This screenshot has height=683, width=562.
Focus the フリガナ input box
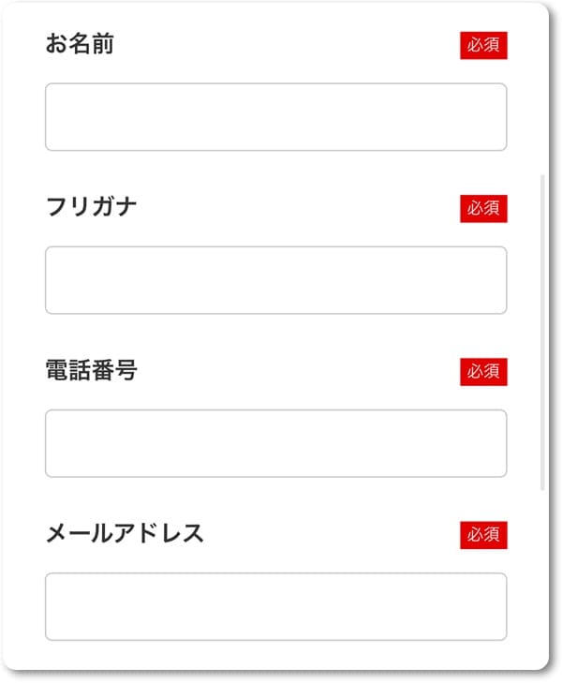[275, 280]
